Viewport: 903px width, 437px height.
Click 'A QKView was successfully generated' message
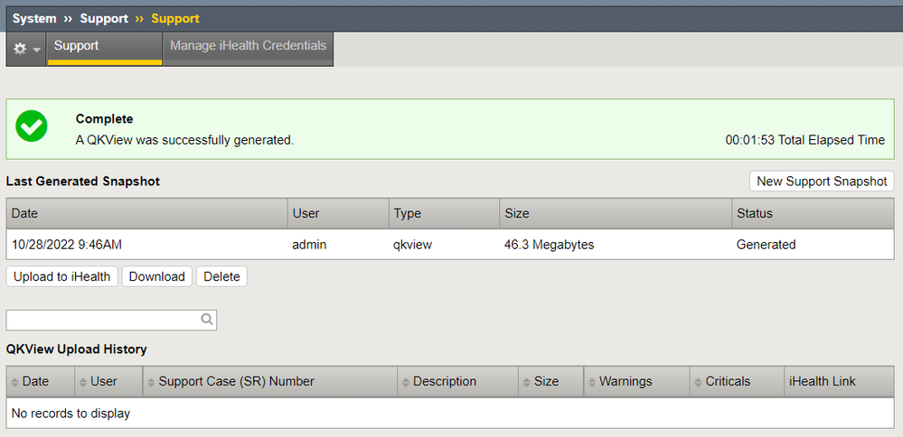click(x=185, y=140)
